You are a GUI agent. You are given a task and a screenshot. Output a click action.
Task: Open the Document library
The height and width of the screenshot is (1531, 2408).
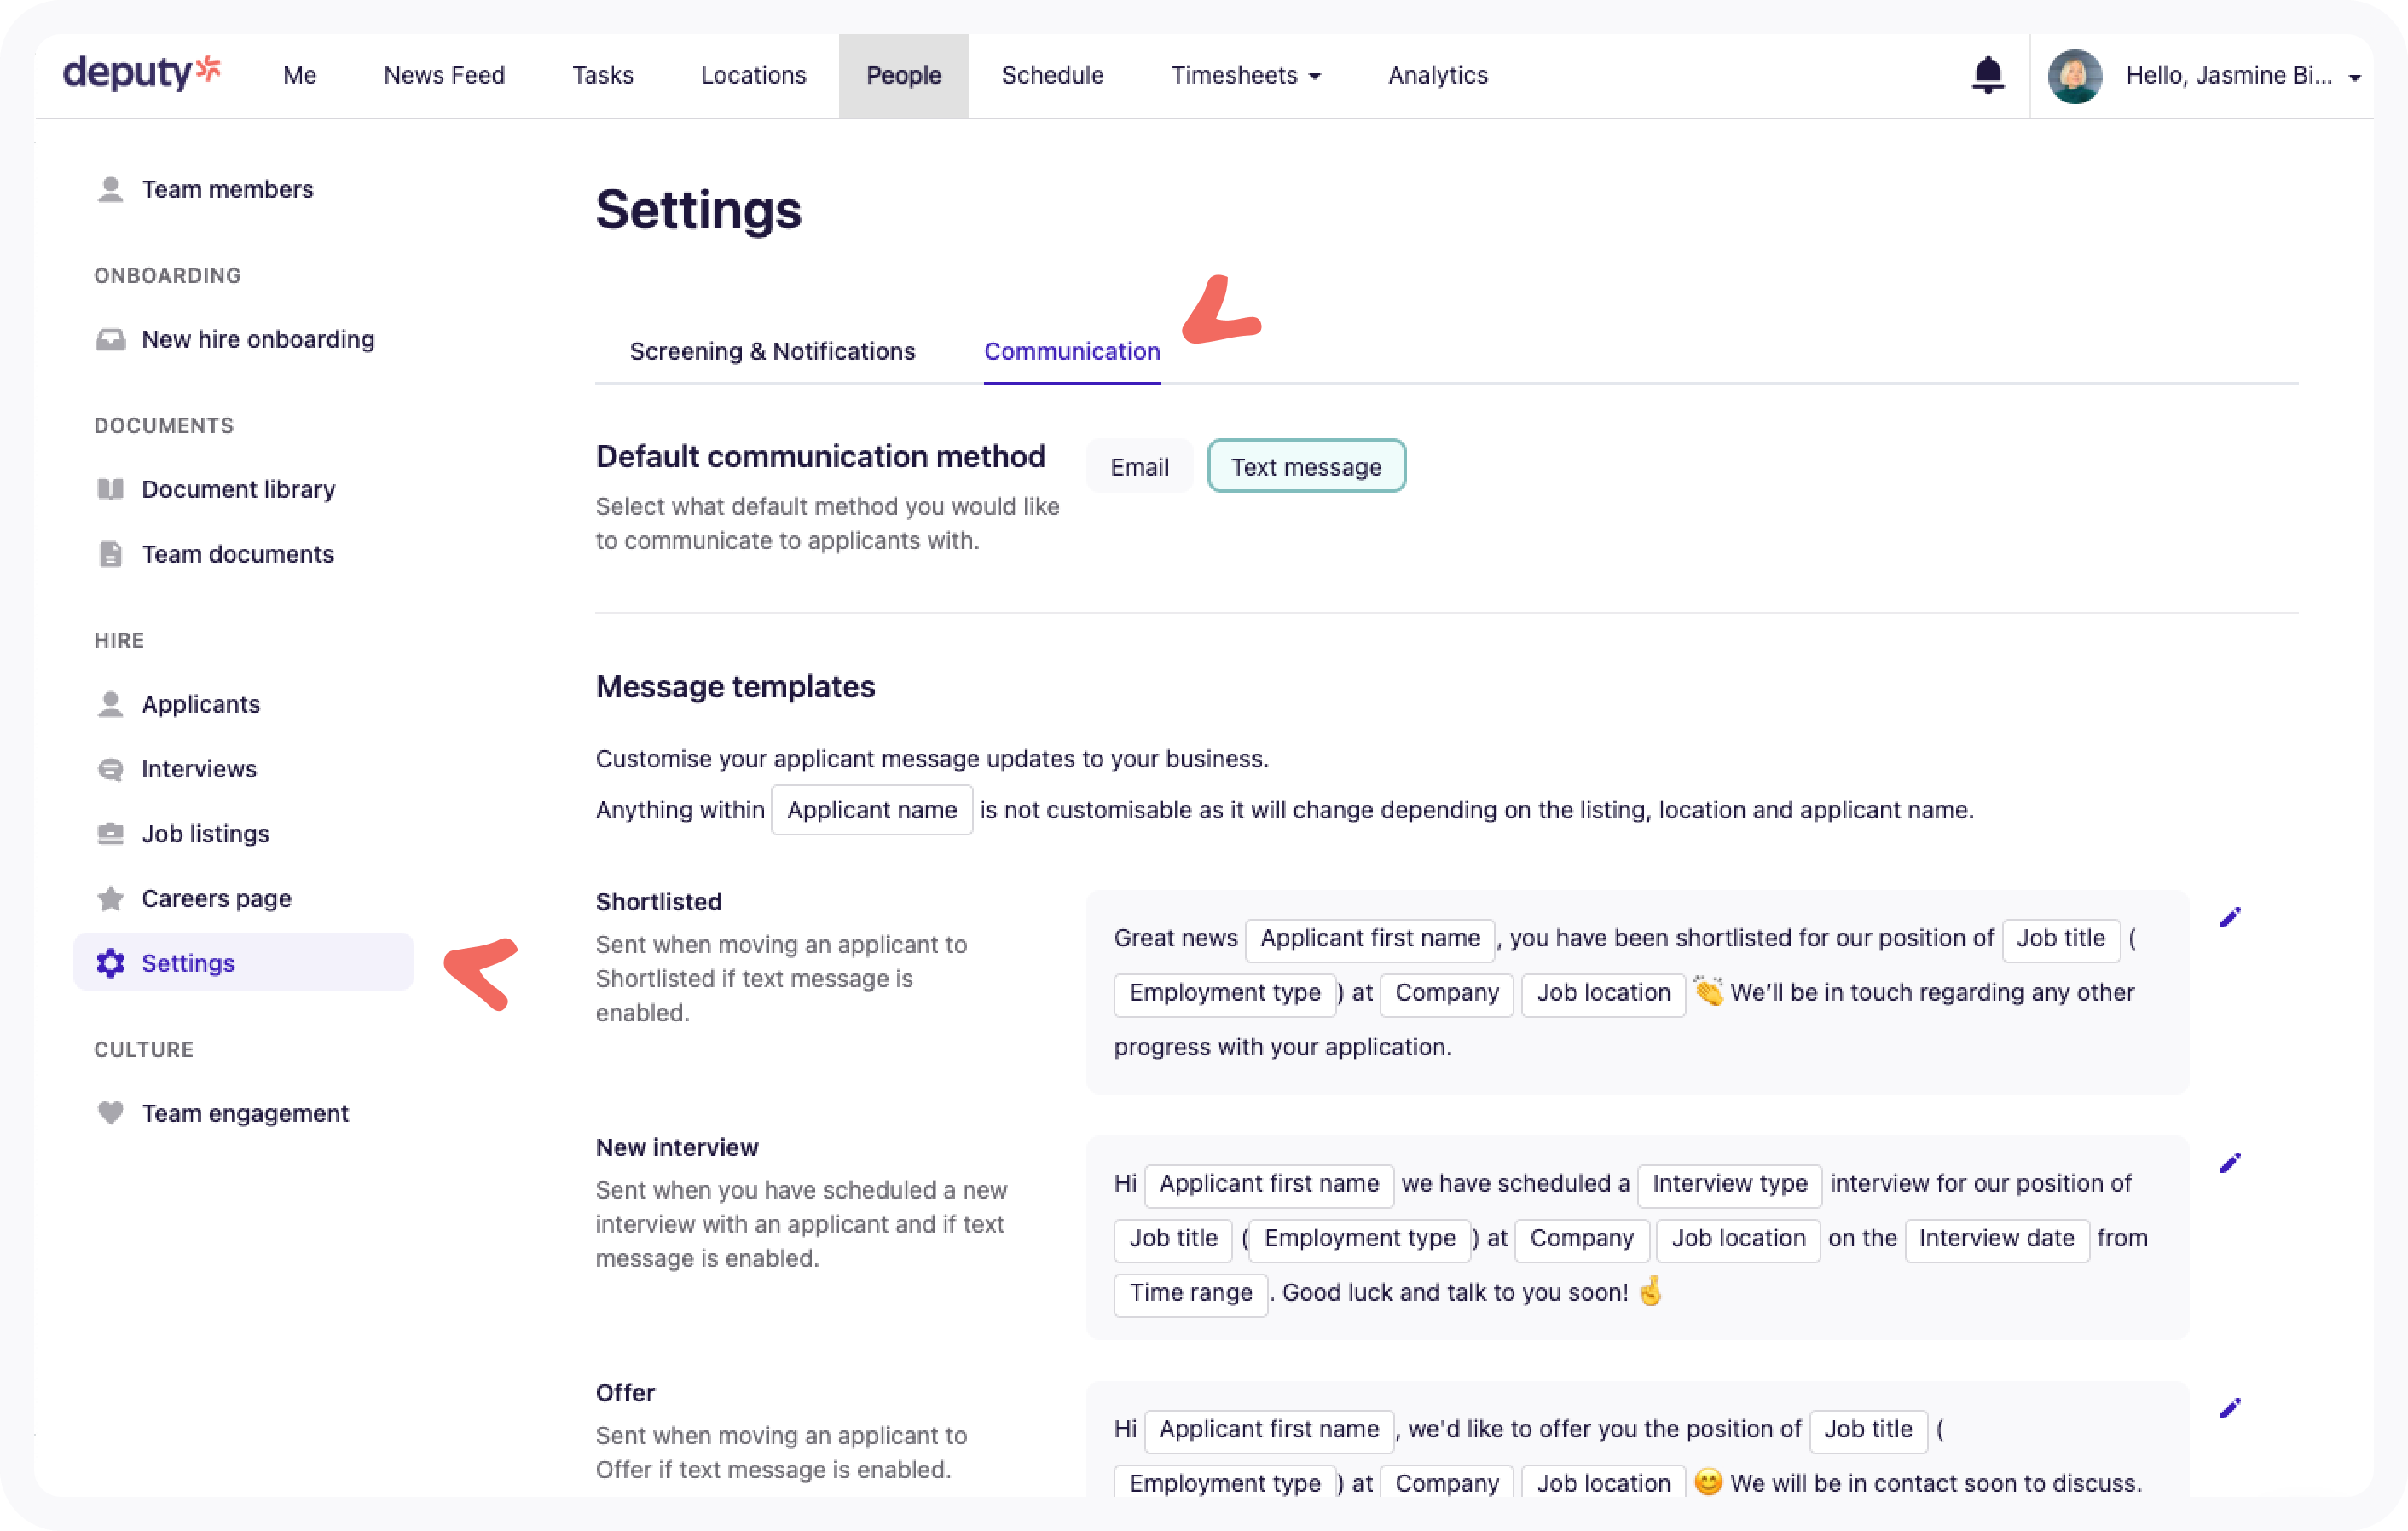[x=238, y=489]
